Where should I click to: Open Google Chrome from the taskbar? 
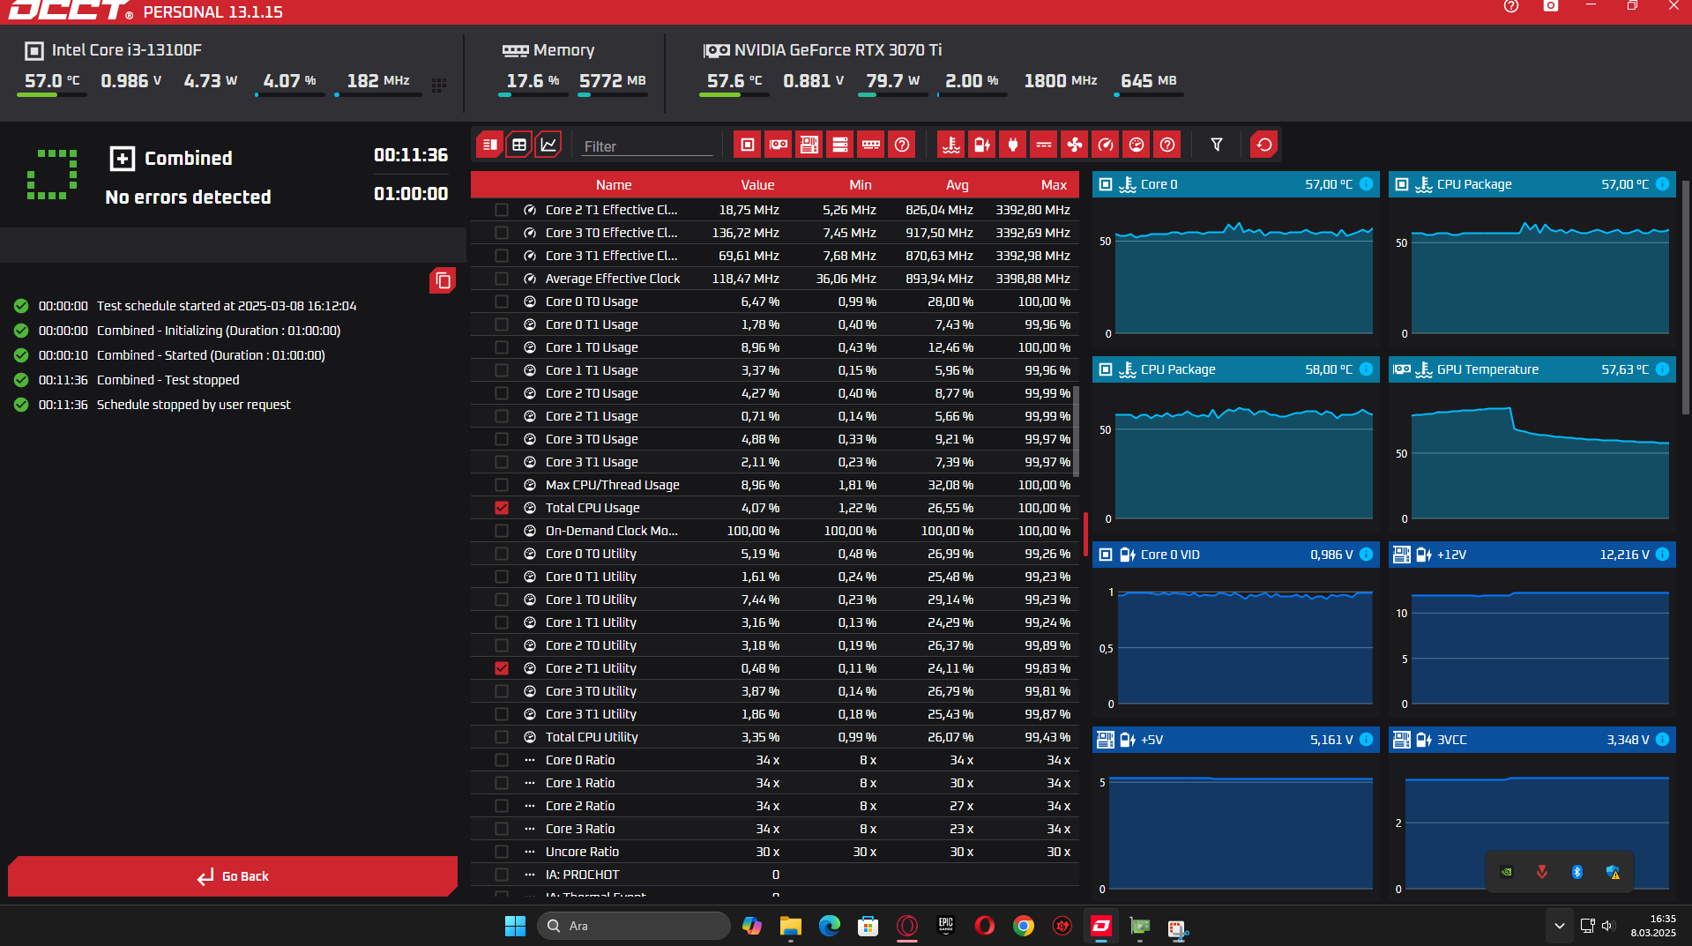[x=1023, y=926]
